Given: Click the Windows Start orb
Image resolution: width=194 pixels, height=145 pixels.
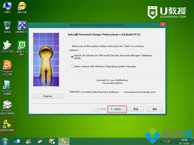Looking at the screenshot, I should click(5, 141).
